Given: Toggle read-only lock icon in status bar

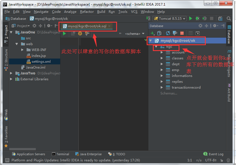Looking at the screenshot, I should 221,160.
